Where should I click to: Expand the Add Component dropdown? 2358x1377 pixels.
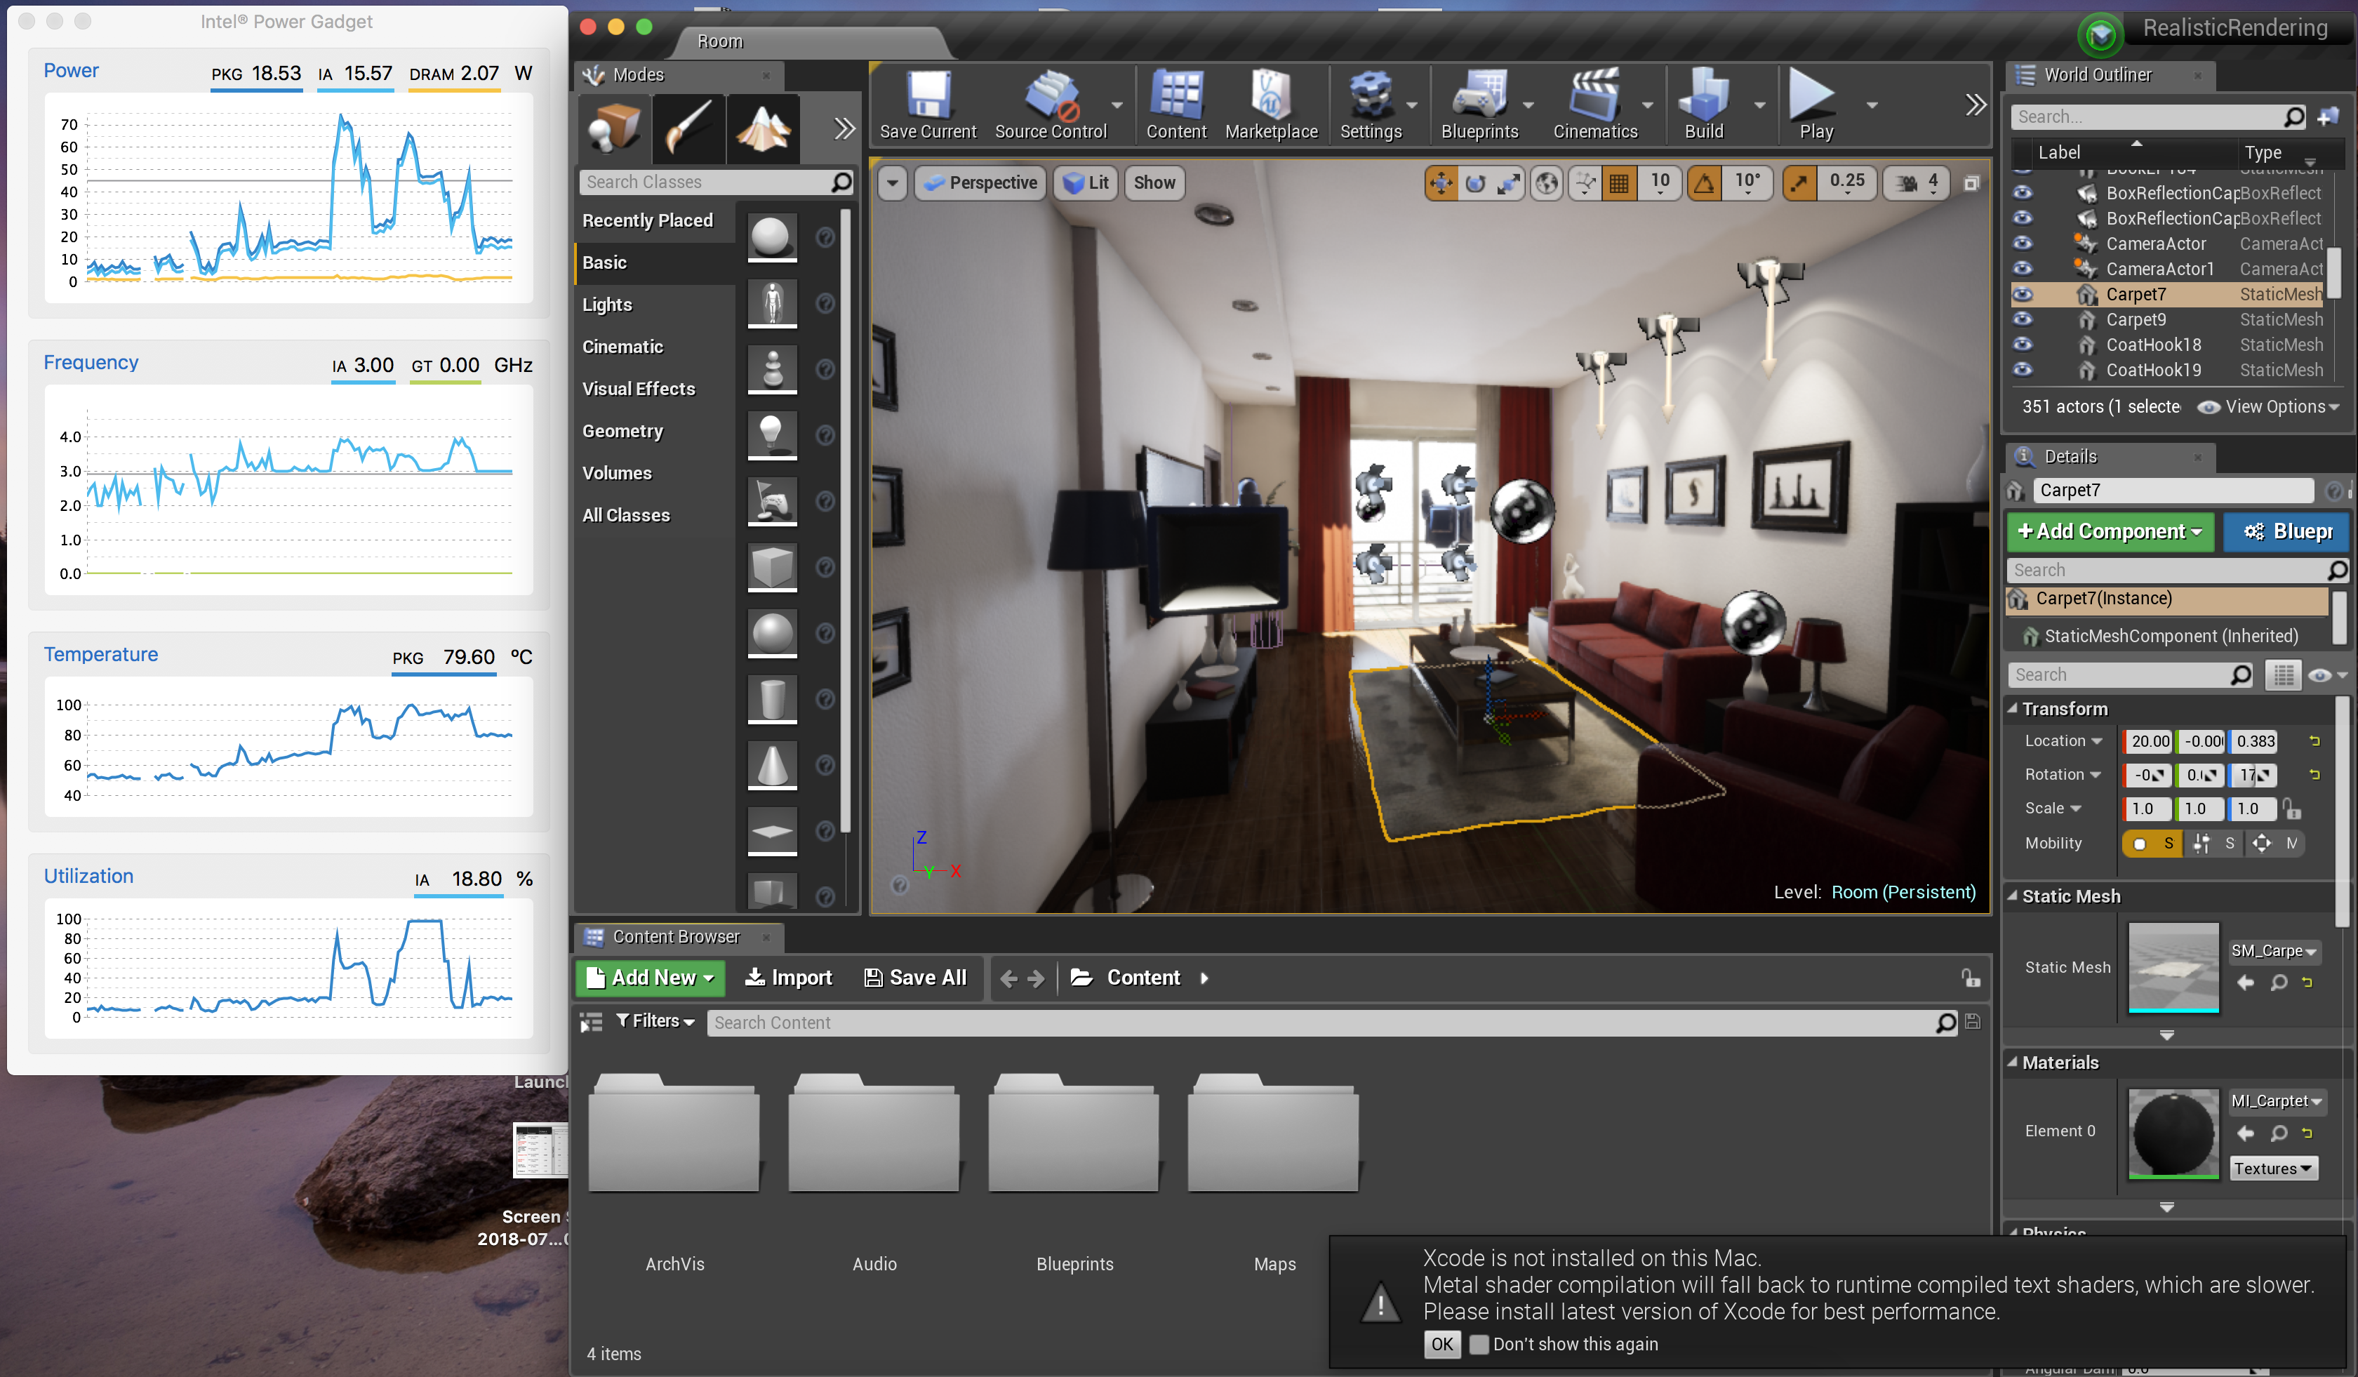[x=2110, y=531]
